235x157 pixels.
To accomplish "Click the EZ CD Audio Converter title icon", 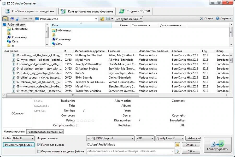I will 4,3.
